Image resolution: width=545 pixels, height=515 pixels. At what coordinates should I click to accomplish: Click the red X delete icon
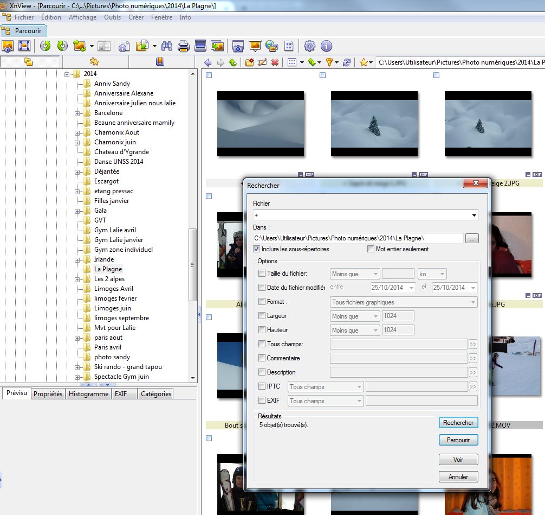click(x=275, y=62)
